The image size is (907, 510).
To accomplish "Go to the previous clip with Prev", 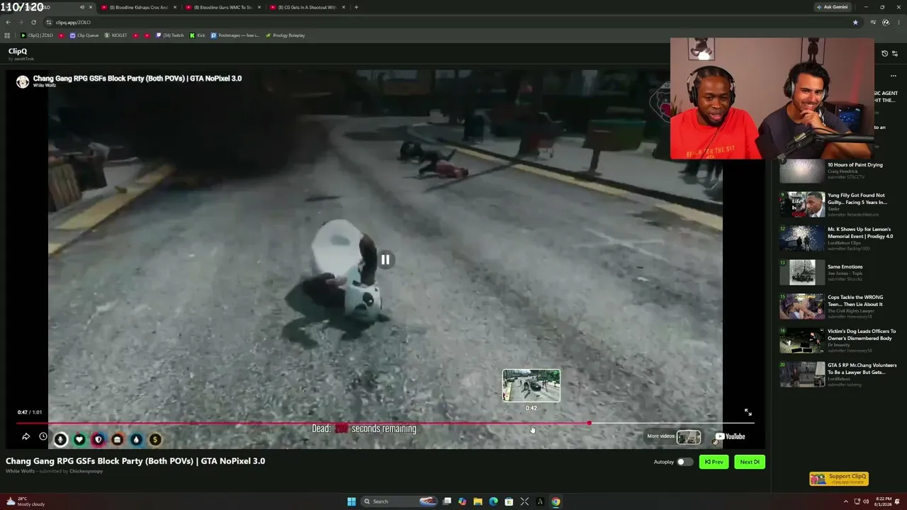I will pos(714,462).
